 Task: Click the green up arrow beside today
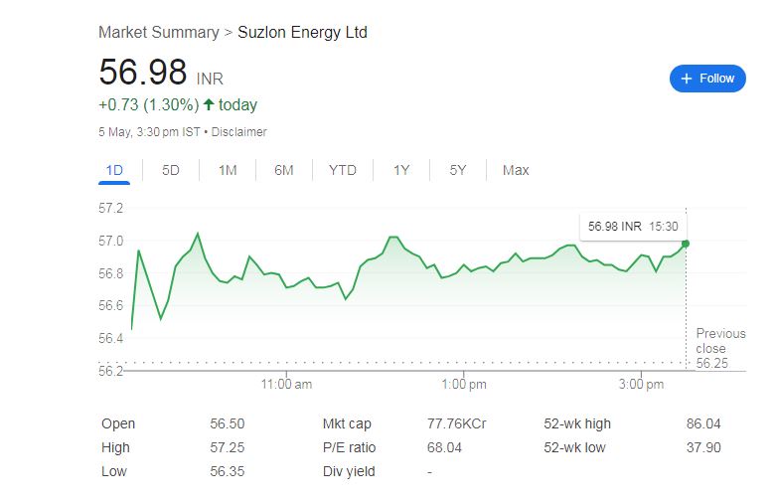click(209, 104)
